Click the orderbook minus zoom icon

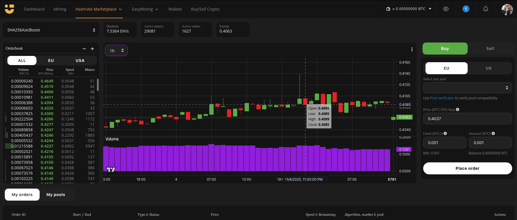pos(84,49)
